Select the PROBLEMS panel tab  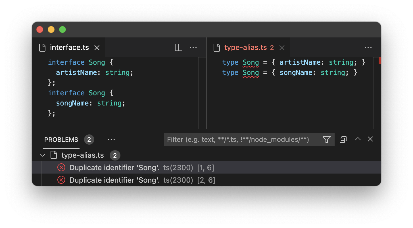[61, 140]
